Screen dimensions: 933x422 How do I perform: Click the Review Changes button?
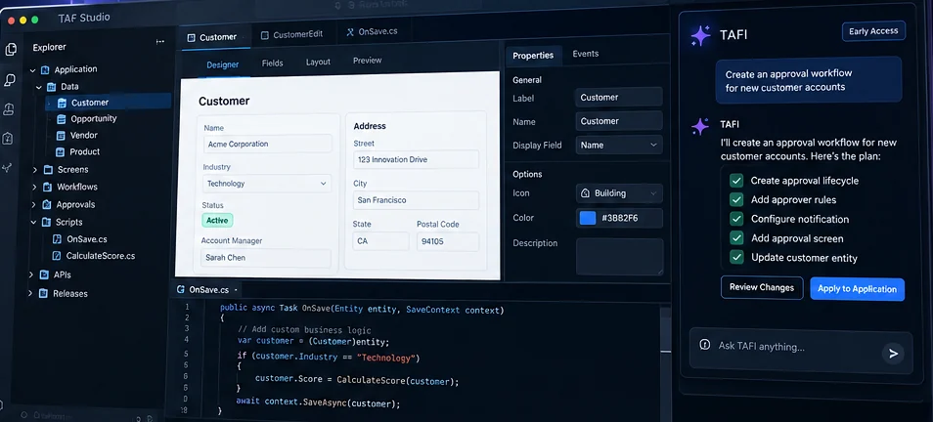pos(762,287)
